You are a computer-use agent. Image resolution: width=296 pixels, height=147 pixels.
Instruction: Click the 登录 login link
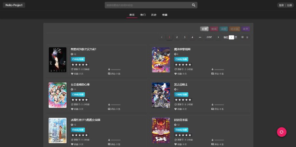[282, 5]
